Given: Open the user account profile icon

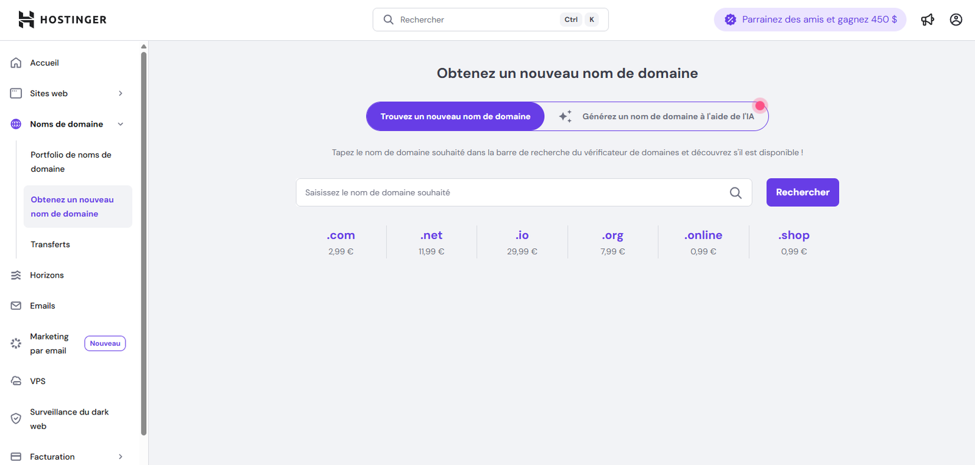Looking at the screenshot, I should [956, 19].
